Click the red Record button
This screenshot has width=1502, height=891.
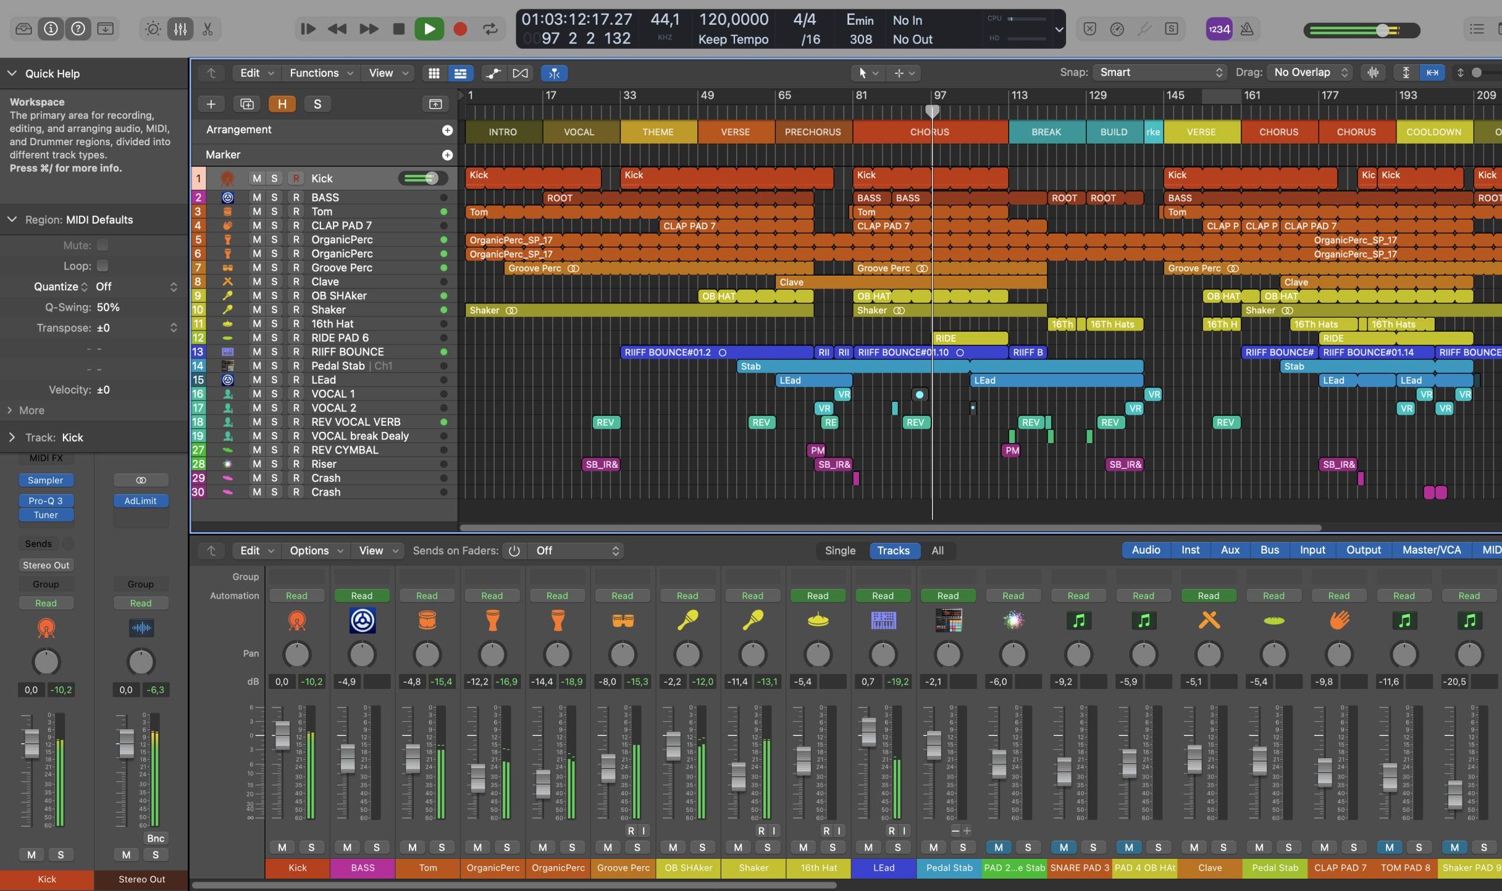pyautogui.click(x=459, y=28)
